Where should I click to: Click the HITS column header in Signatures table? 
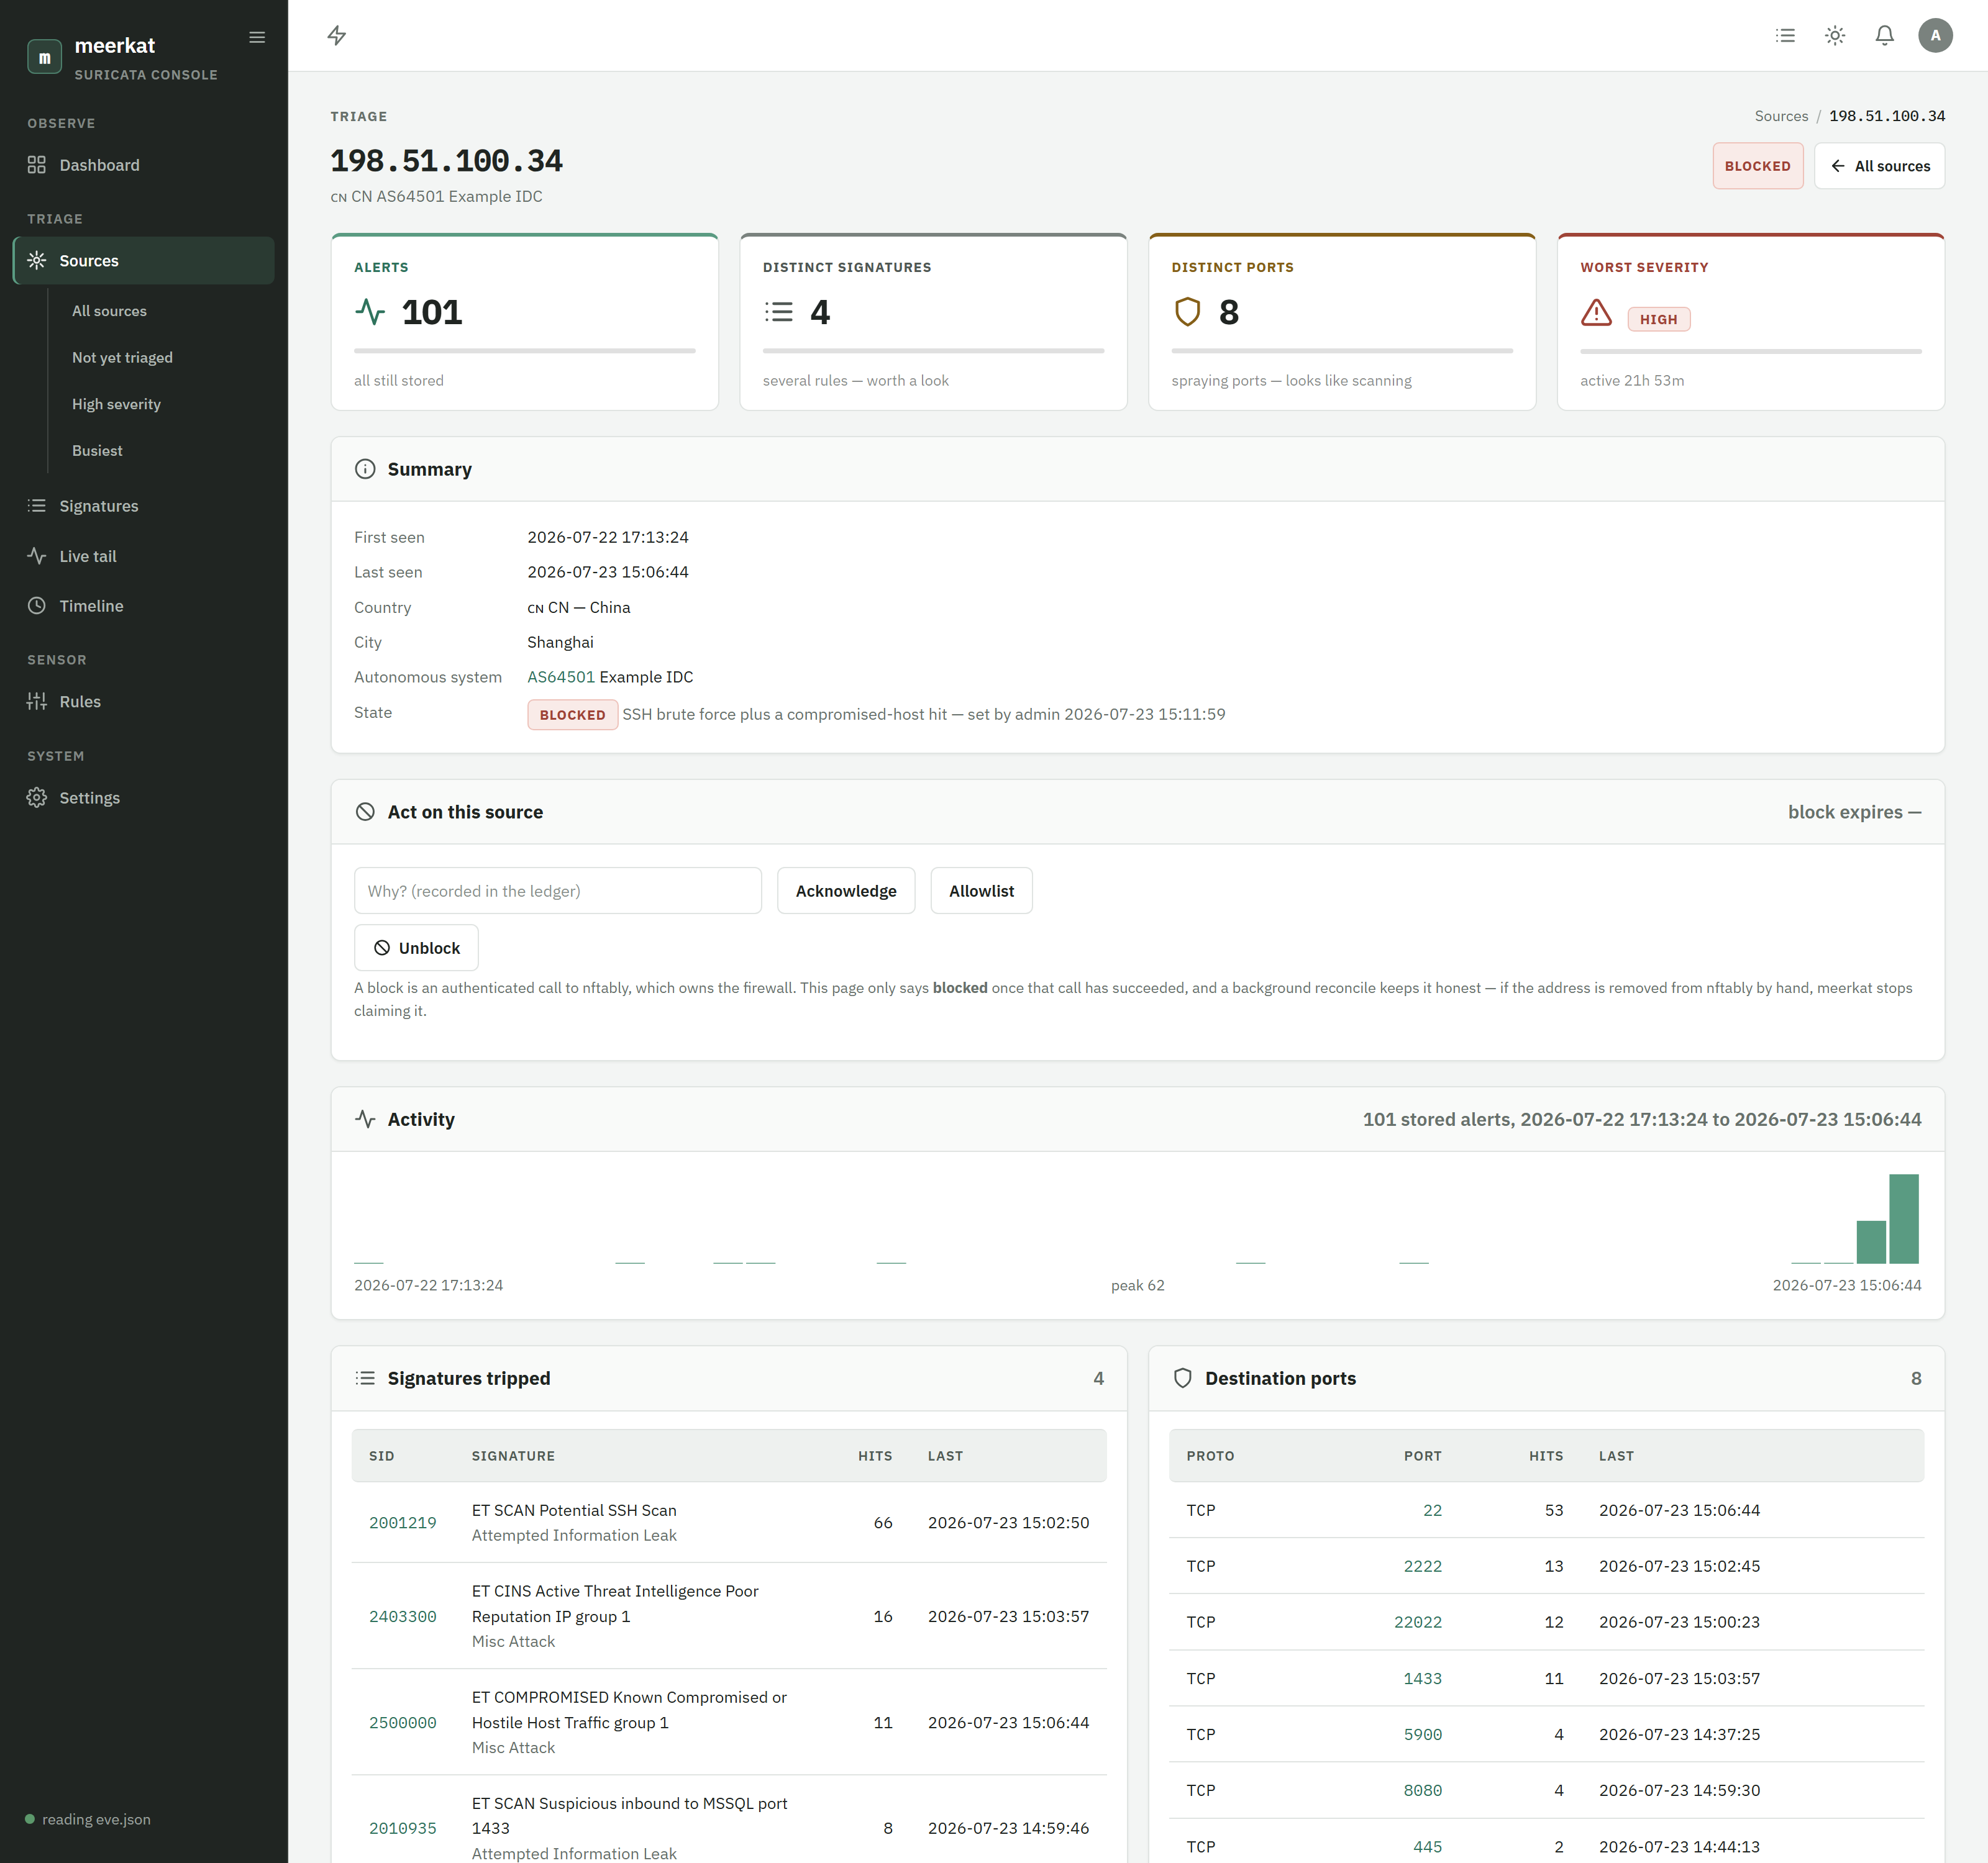[x=874, y=1456]
